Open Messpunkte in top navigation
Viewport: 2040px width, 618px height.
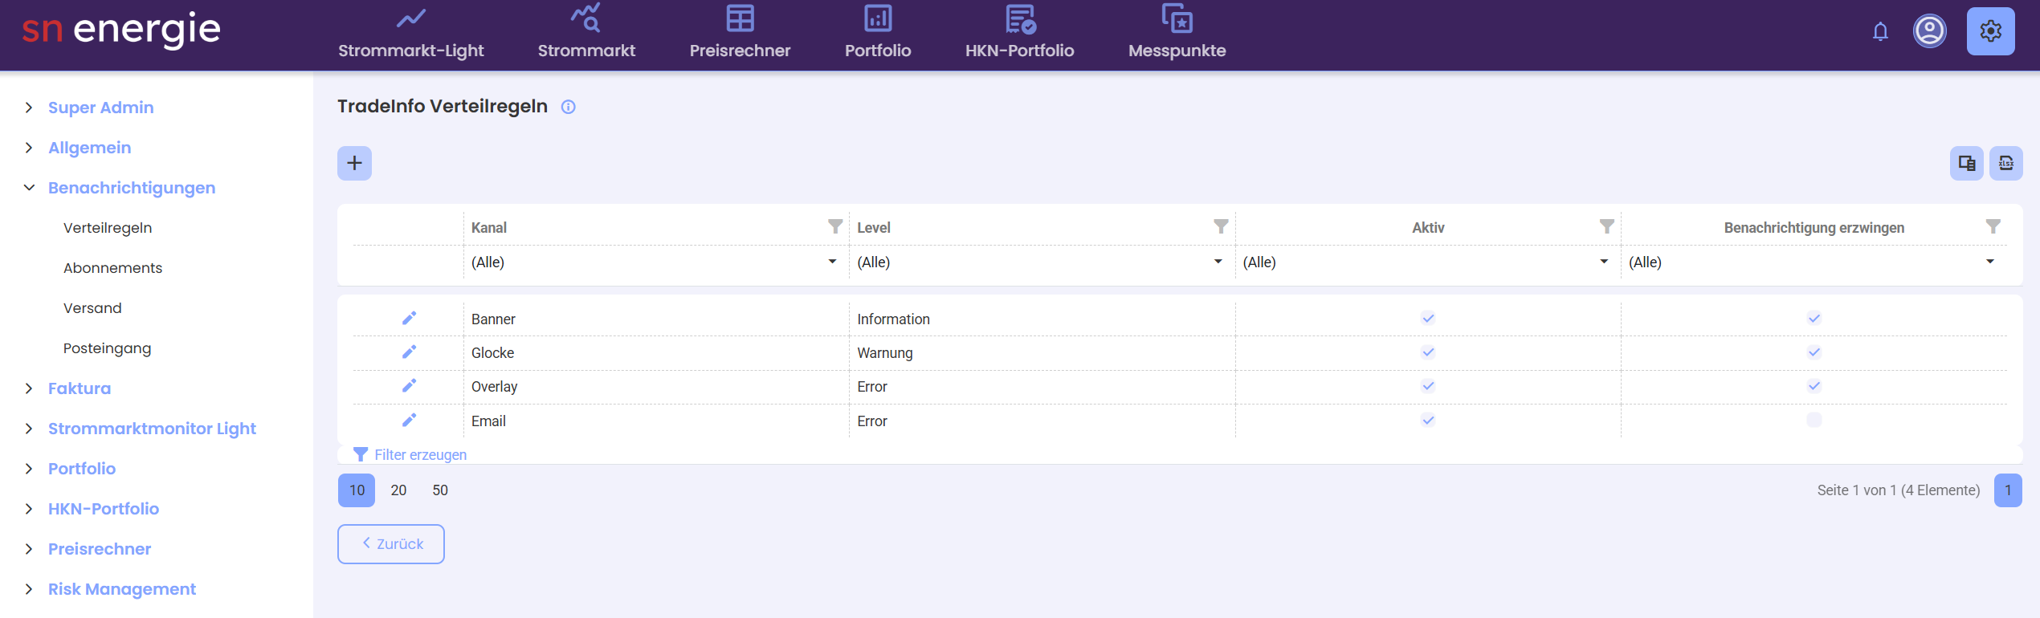coord(1177,33)
